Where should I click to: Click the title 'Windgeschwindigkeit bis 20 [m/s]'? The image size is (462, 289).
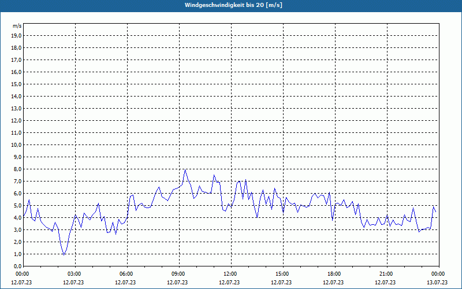[233, 5]
